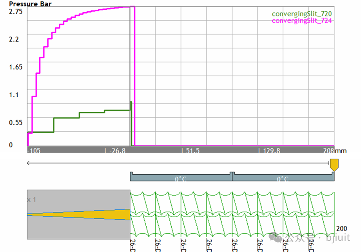Select convergingSlit_720 legend entry

click(302, 14)
